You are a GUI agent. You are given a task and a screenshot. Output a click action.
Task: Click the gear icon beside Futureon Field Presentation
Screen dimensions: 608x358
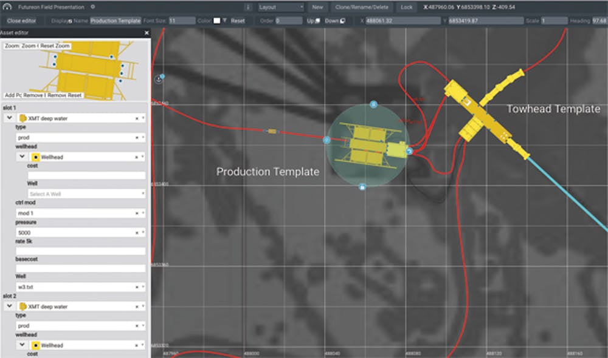92,7
